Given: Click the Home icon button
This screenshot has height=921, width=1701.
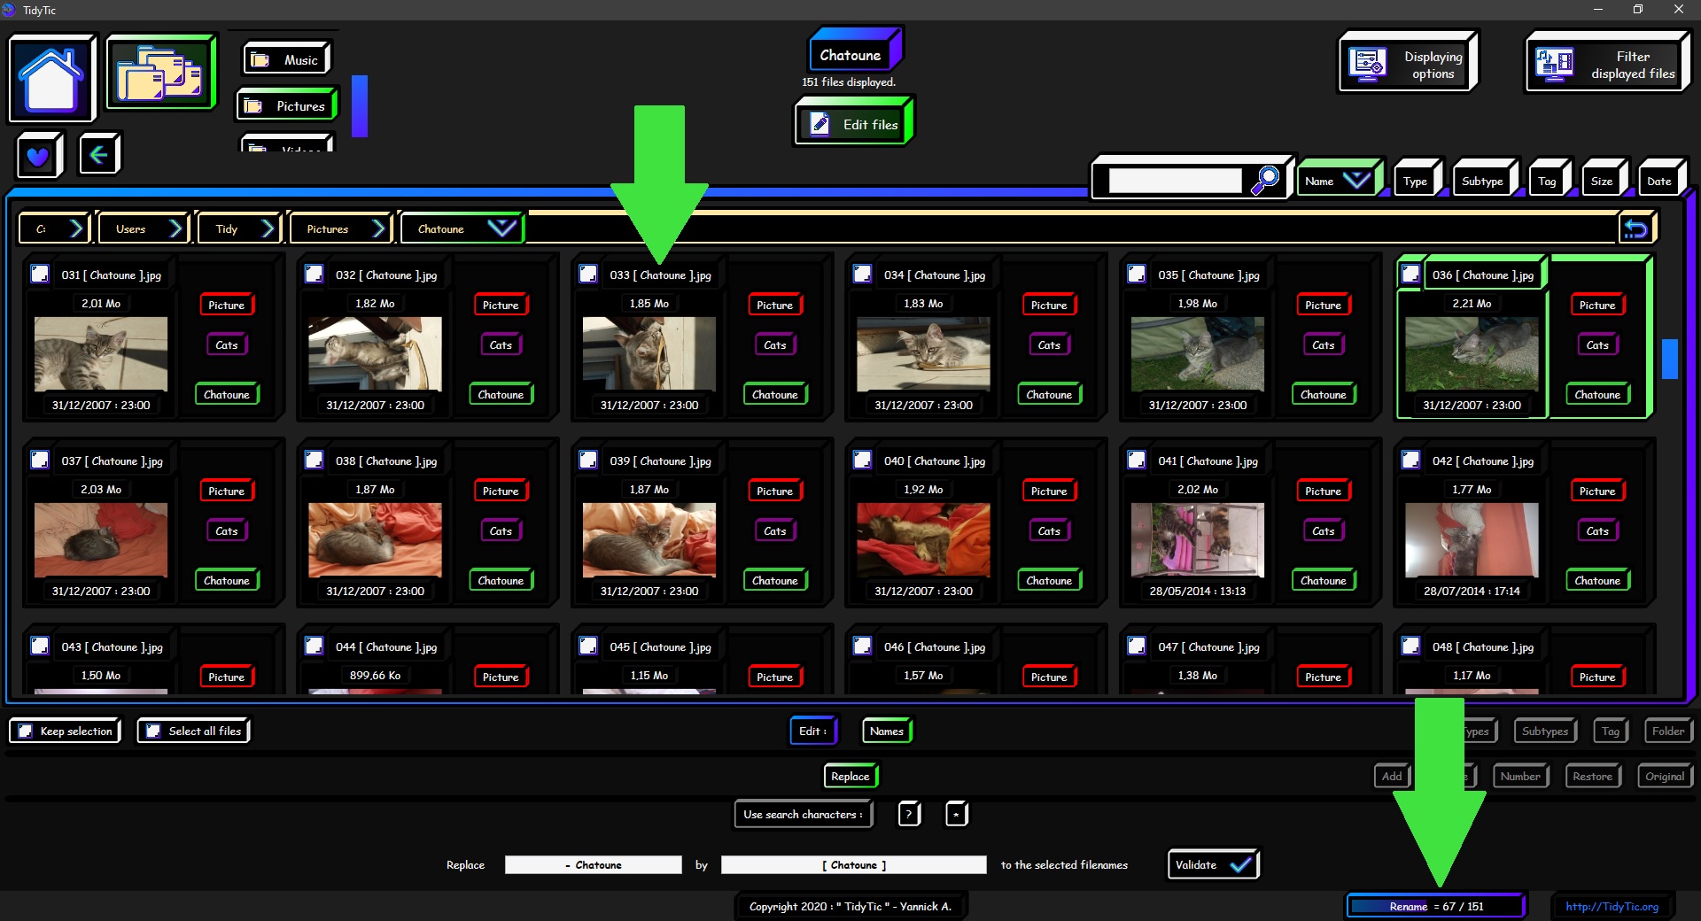Looking at the screenshot, I should pyautogui.click(x=51, y=79).
